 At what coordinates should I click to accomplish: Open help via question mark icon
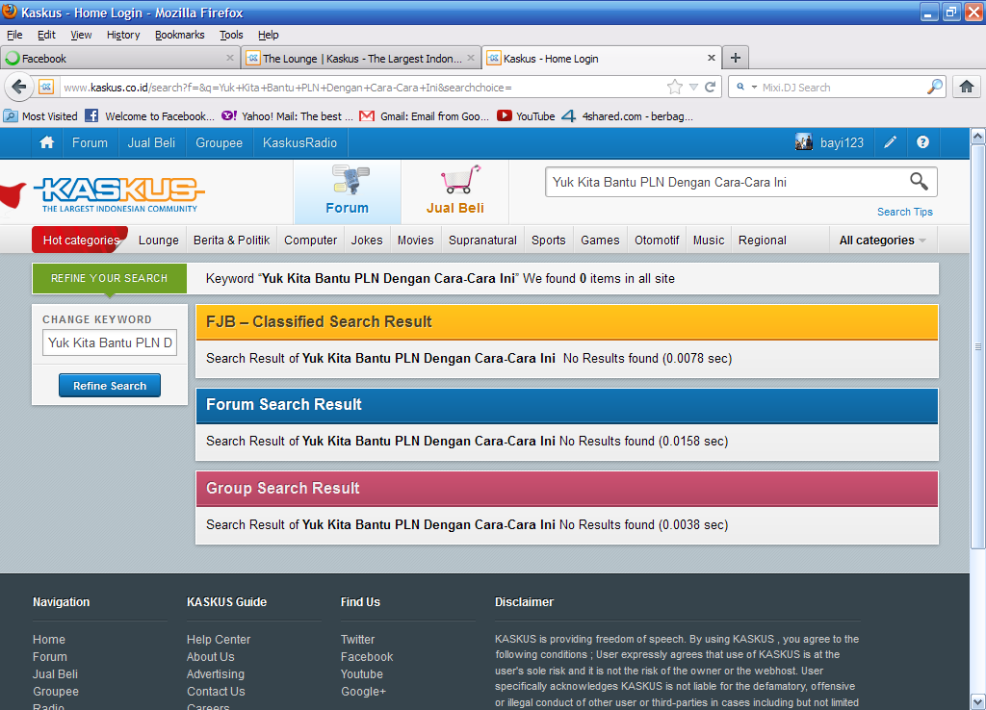[922, 142]
